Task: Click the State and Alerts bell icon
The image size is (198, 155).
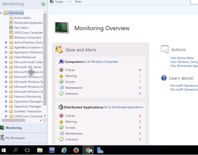Action: (59, 50)
